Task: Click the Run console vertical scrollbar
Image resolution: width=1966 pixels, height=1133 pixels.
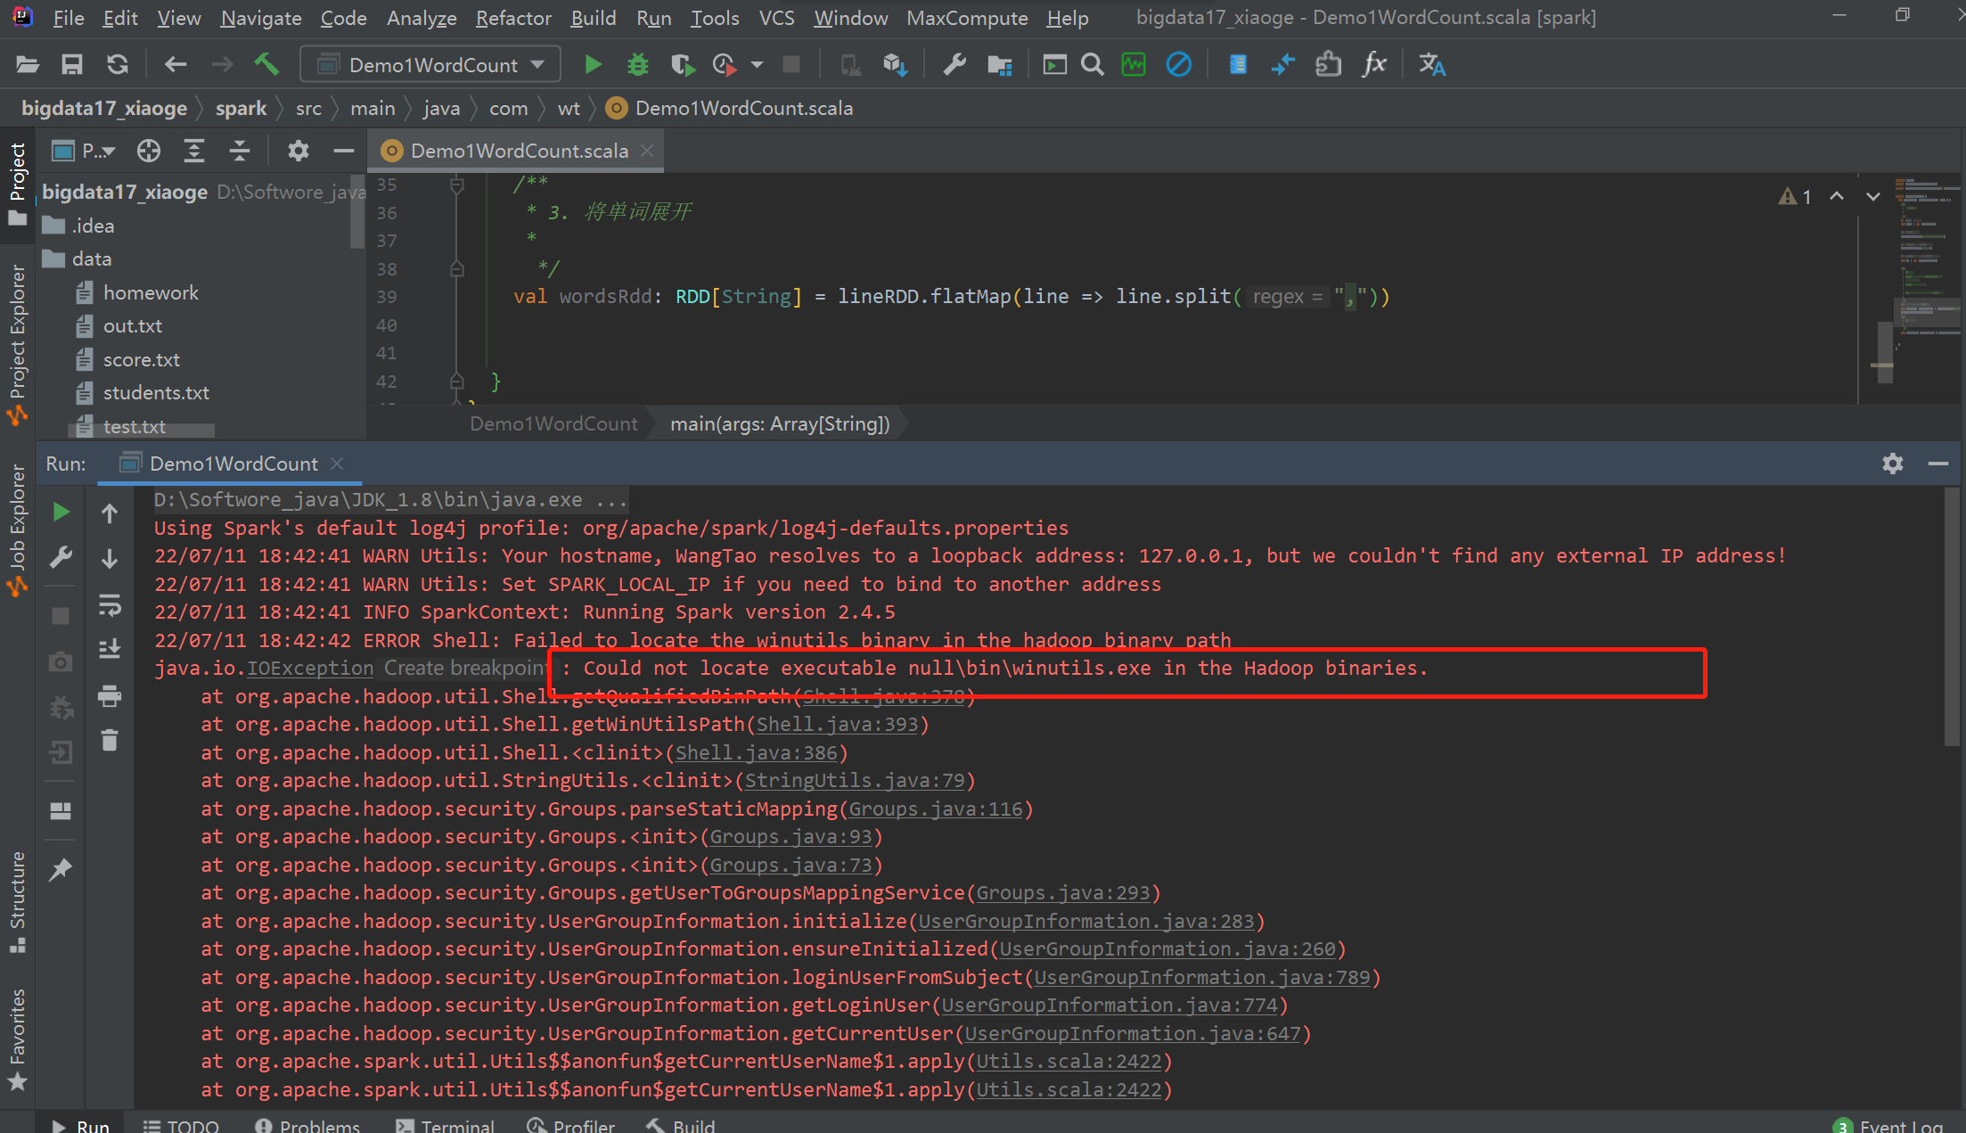Action: pyautogui.click(x=1952, y=615)
